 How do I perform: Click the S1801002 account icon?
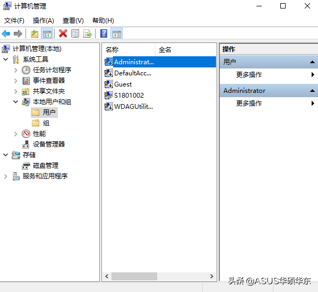[108, 96]
